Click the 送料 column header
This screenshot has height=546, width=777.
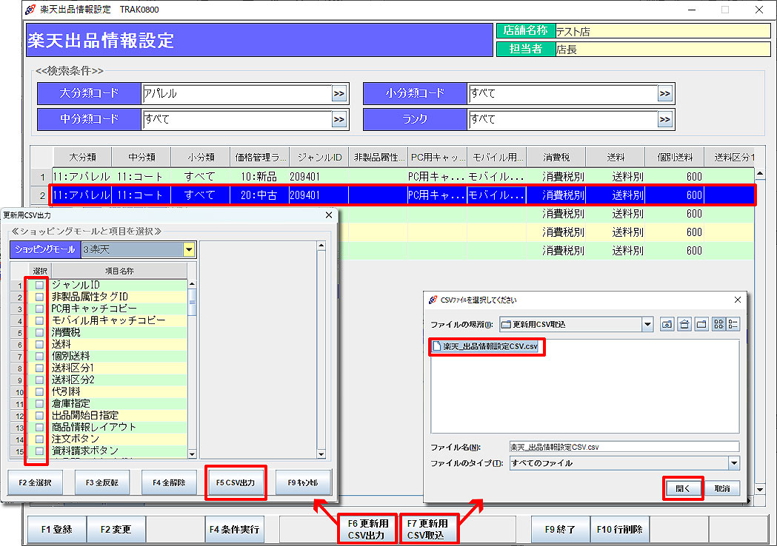coord(615,158)
